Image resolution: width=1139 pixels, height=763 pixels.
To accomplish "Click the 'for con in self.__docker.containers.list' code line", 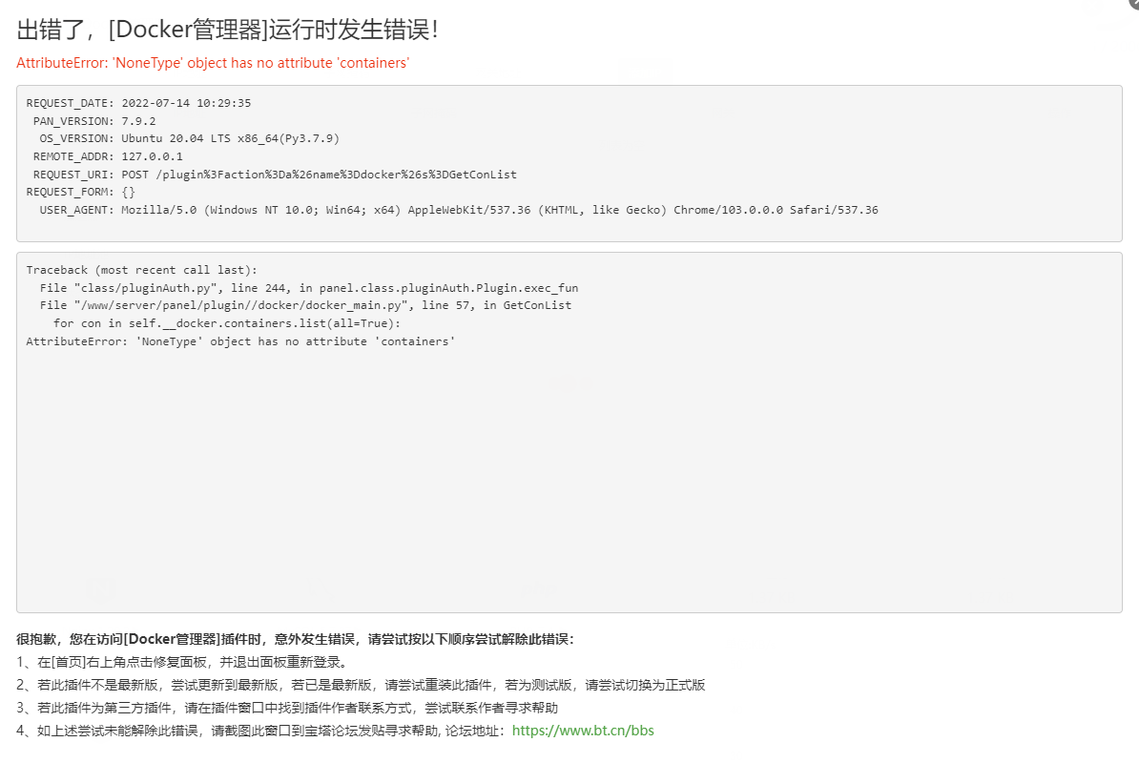I will click(x=227, y=323).
